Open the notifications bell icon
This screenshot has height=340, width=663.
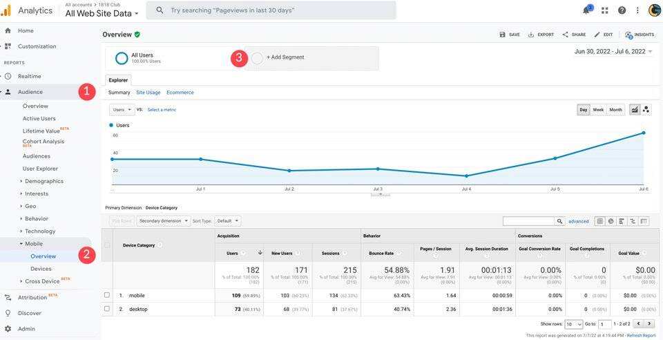click(586, 10)
